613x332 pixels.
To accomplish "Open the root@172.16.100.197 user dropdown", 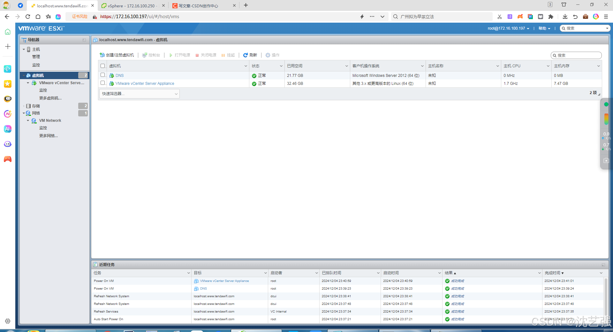I will 508,28.
